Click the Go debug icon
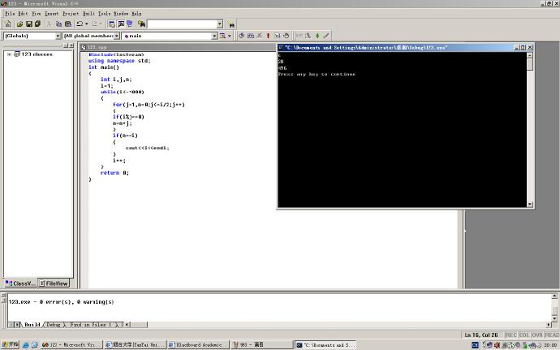This screenshot has height=350, width=560. click(277, 36)
